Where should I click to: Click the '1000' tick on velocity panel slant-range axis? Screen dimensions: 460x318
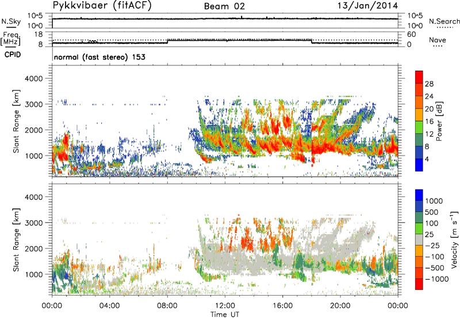[x=33, y=274]
